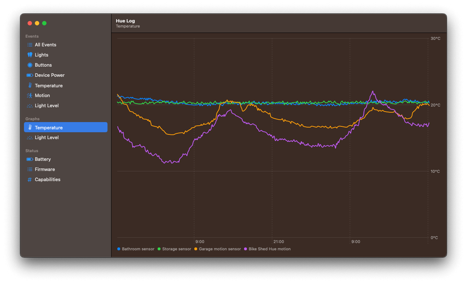Toggle the Bathroom sensor series in the legend
The height and width of the screenshot is (284, 467).
[135, 249]
